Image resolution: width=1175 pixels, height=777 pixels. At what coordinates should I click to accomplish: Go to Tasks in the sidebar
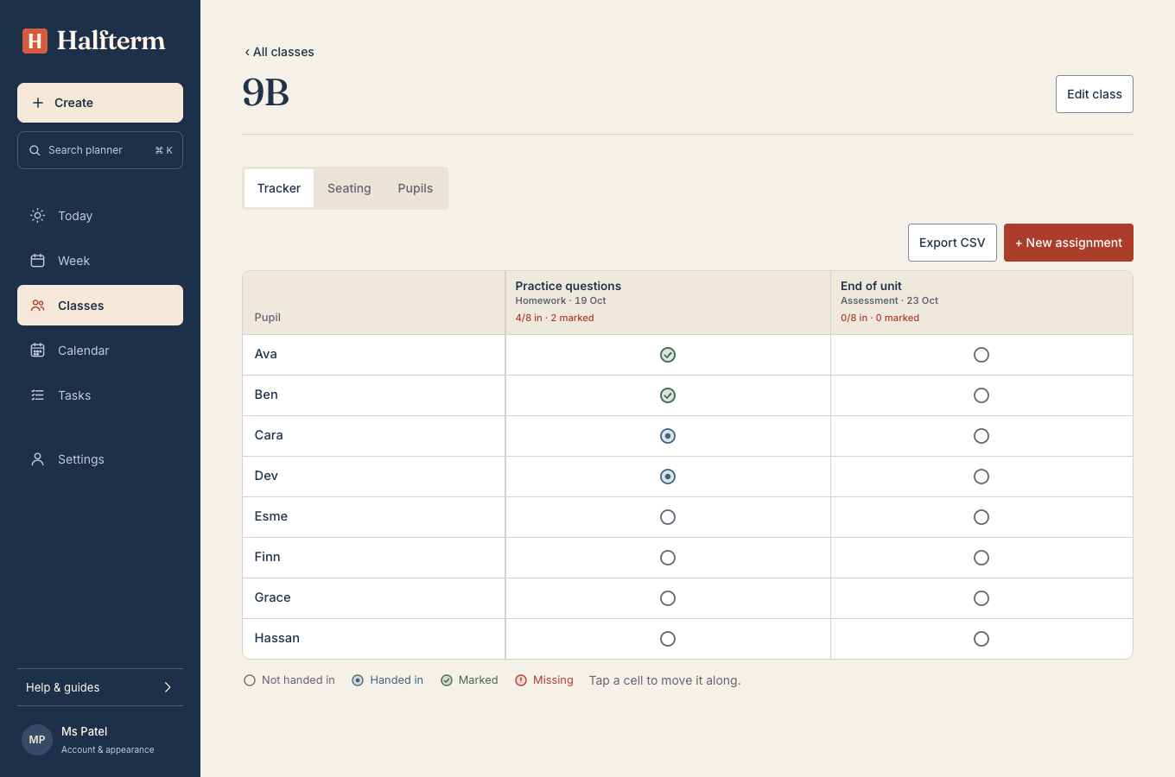(x=100, y=395)
